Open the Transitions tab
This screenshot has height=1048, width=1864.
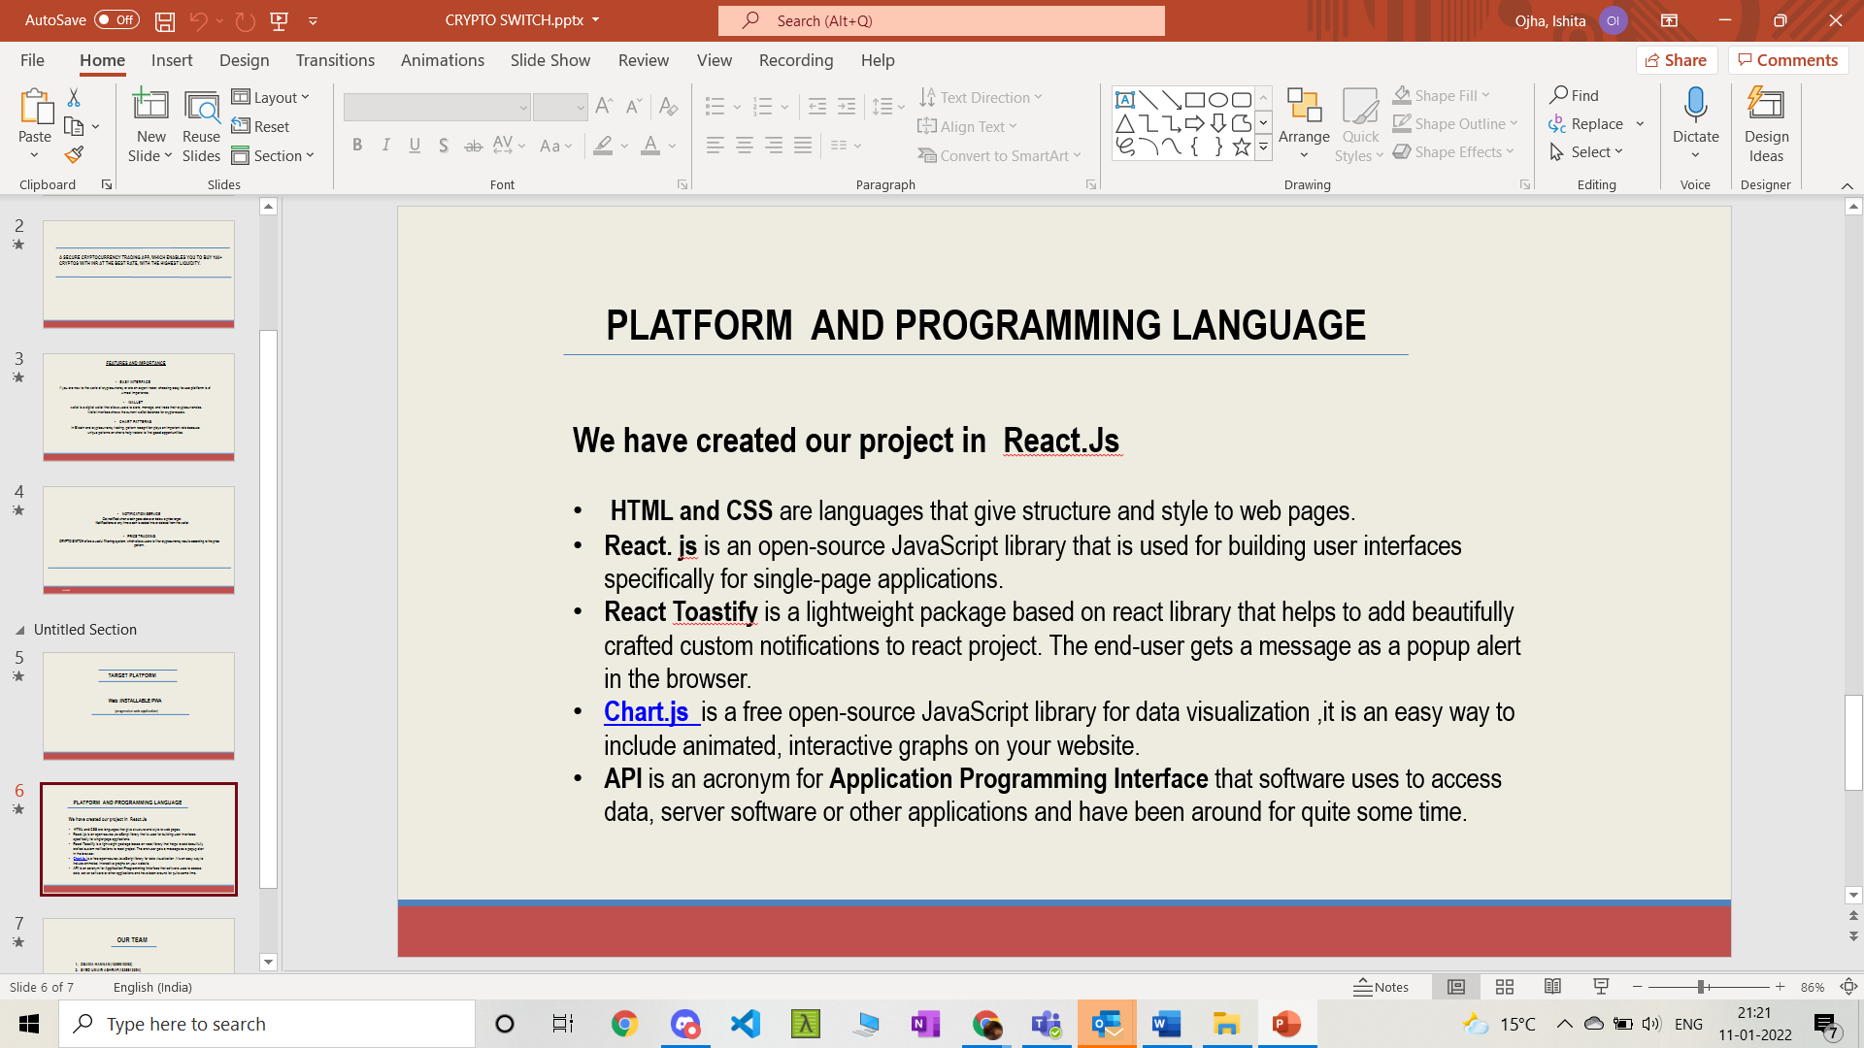(x=335, y=60)
